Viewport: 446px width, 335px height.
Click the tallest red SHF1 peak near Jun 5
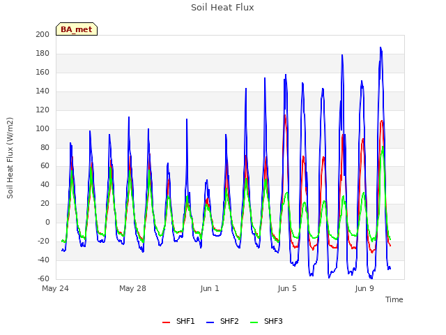pos(285,115)
